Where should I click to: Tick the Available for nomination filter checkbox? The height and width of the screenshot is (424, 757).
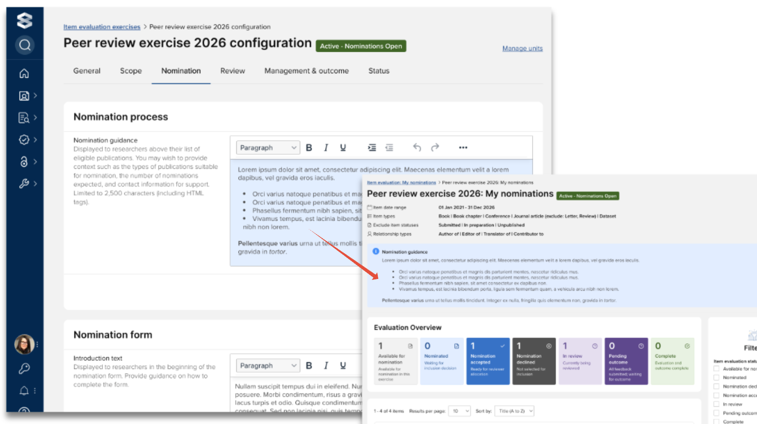coord(716,368)
